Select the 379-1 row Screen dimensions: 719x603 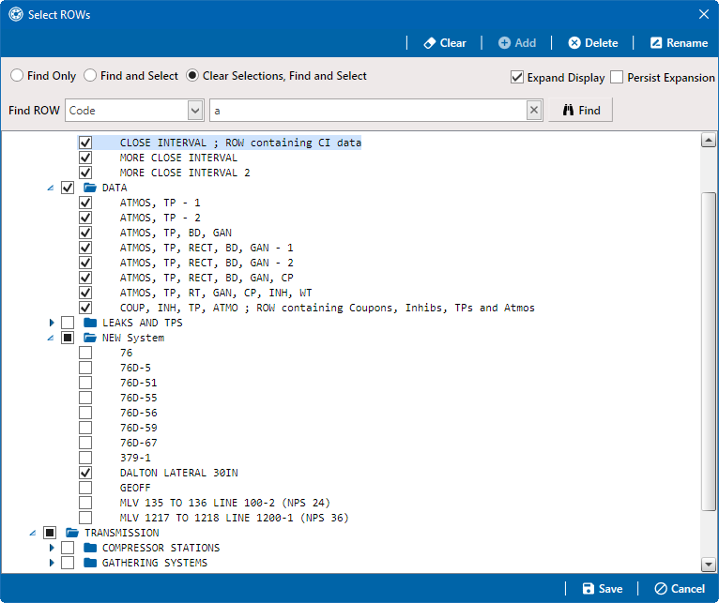pyautogui.click(x=135, y=458)
